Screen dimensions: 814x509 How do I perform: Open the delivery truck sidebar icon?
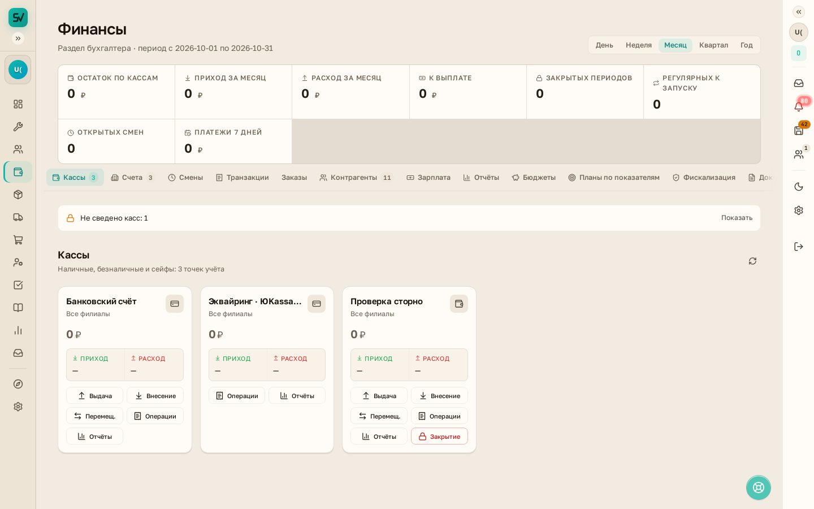click(x=18, y=217)
